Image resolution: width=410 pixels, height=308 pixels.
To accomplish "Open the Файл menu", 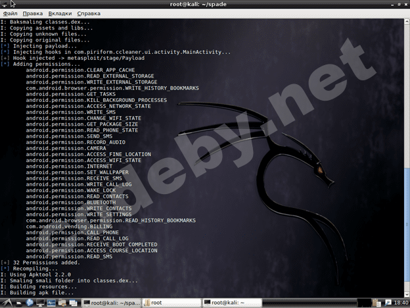I will point(9,13).
